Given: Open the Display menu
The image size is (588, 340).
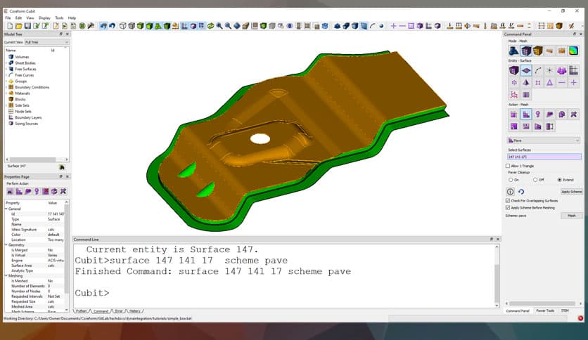Looking at the screenshot, I should tap(44, 18).
